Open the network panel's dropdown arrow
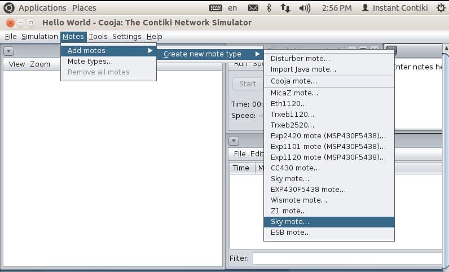This screenshot has height=272, width=449. 8,51
